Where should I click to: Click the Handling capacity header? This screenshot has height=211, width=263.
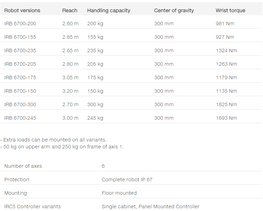pos(109,10)
